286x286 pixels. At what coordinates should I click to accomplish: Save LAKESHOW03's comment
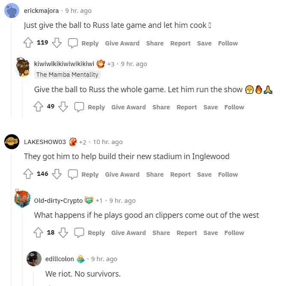point(204,175)
